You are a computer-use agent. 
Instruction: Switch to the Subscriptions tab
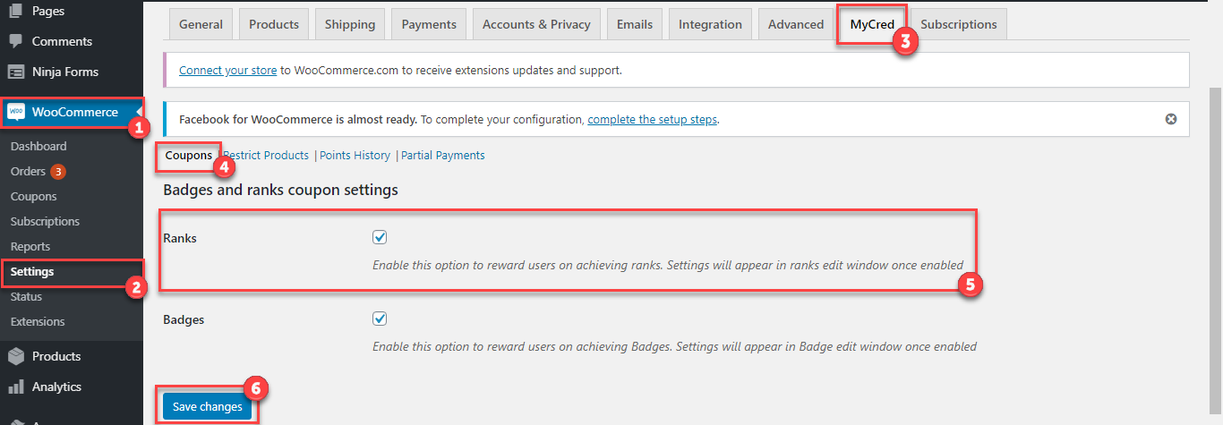[959, 24]
